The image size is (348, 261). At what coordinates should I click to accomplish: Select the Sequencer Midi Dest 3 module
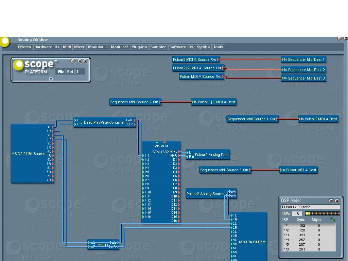[303, 78]
